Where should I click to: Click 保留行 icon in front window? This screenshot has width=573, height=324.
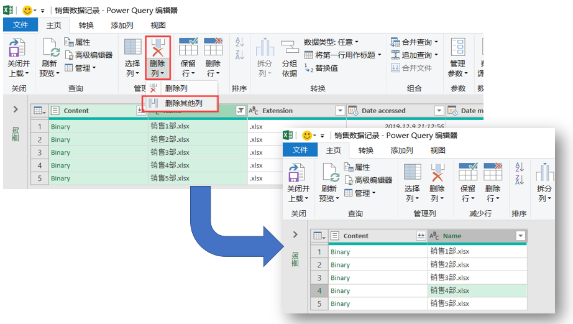(x=468, y=172)
